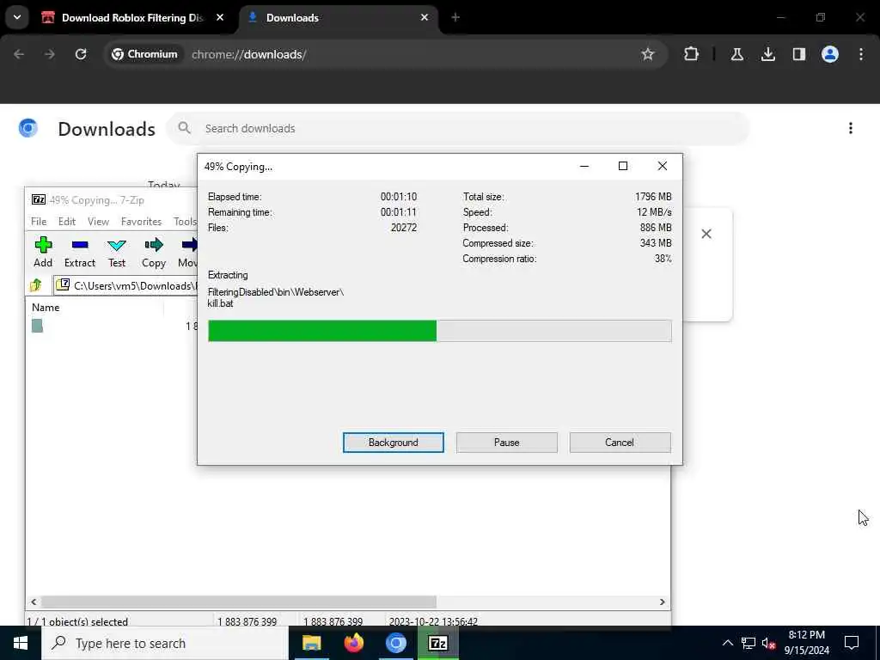Open a new browser tab
Viewport: 880px width, 660px height.
tap(455, 17)
